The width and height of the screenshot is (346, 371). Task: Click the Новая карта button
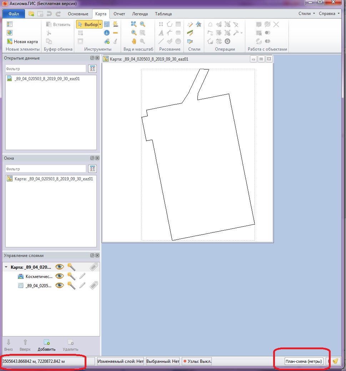[22, 42]
